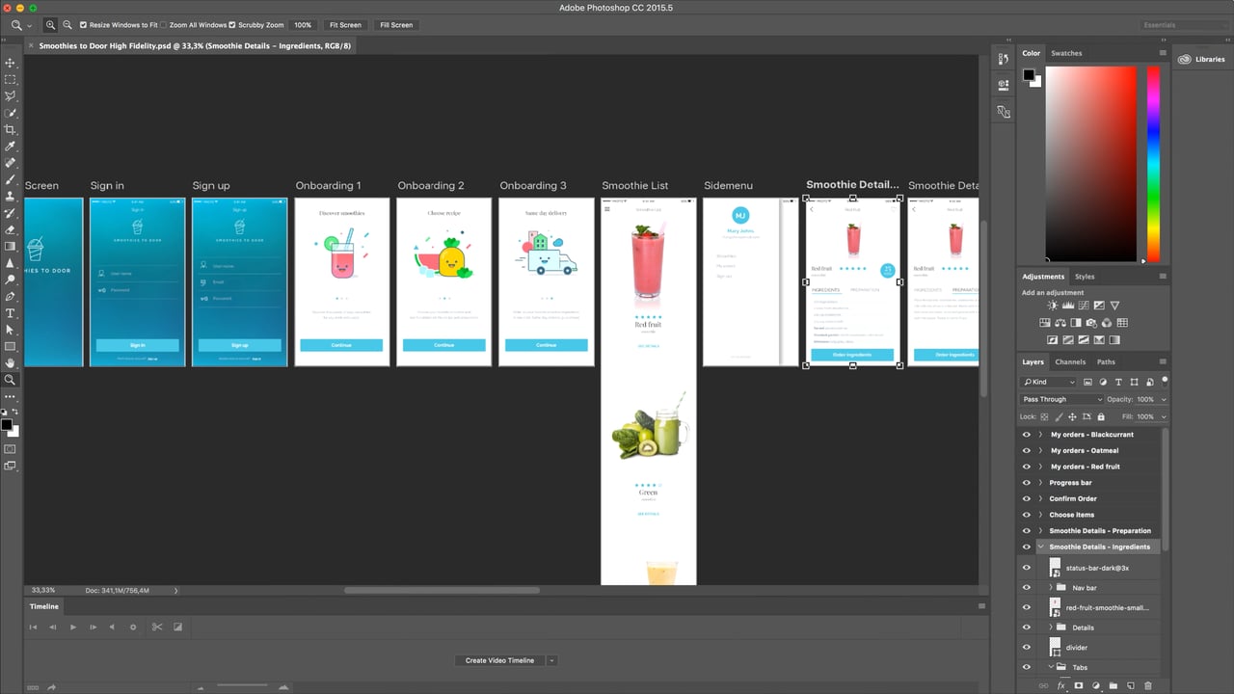1234x694 pixels.
Task: Hide the Confirm Order layer group
Action: point(1026,498)
